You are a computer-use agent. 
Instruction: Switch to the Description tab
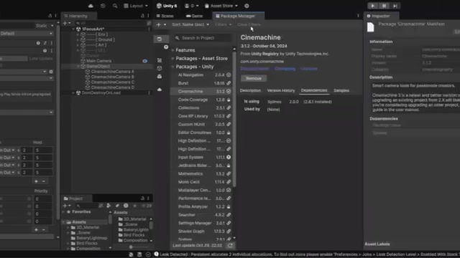(x=250, y=91)
